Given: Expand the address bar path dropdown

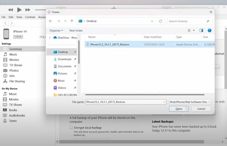Looking at the screenshot, I should click(x=152, y=21).
